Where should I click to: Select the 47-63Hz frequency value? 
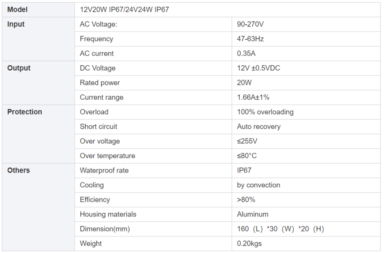point(250,39)
